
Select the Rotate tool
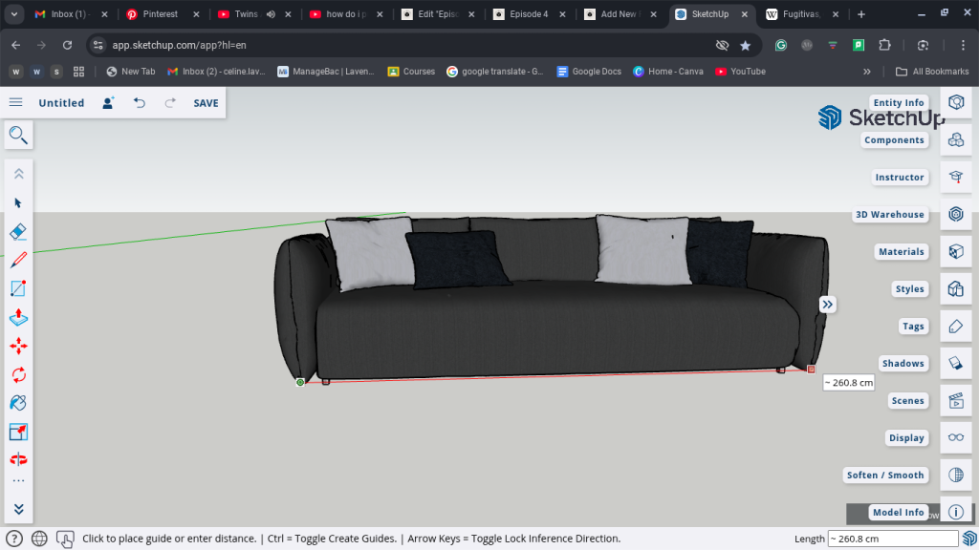pos(18,374)
